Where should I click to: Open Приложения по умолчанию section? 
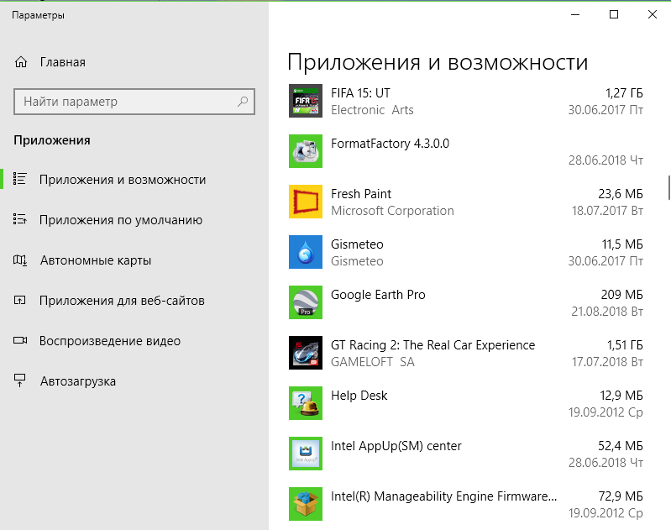coord(121,219)
